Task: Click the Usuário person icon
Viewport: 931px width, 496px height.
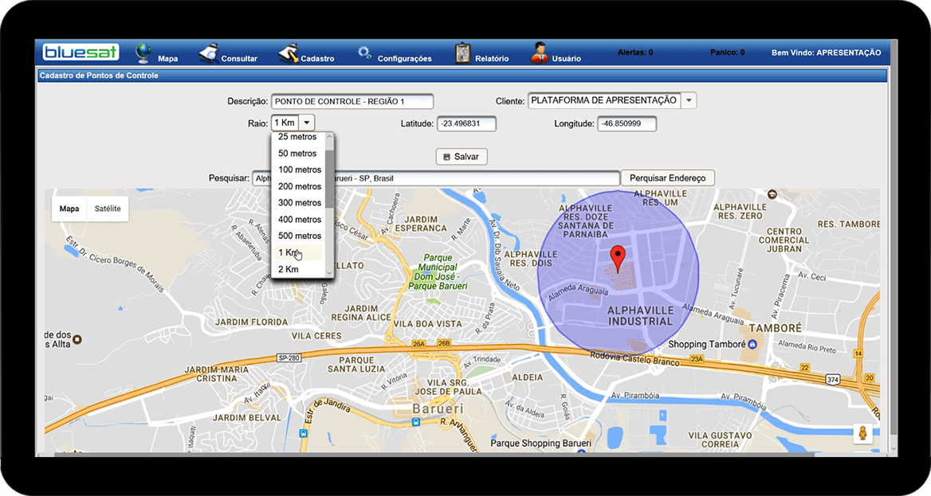Action: [540, 53]
